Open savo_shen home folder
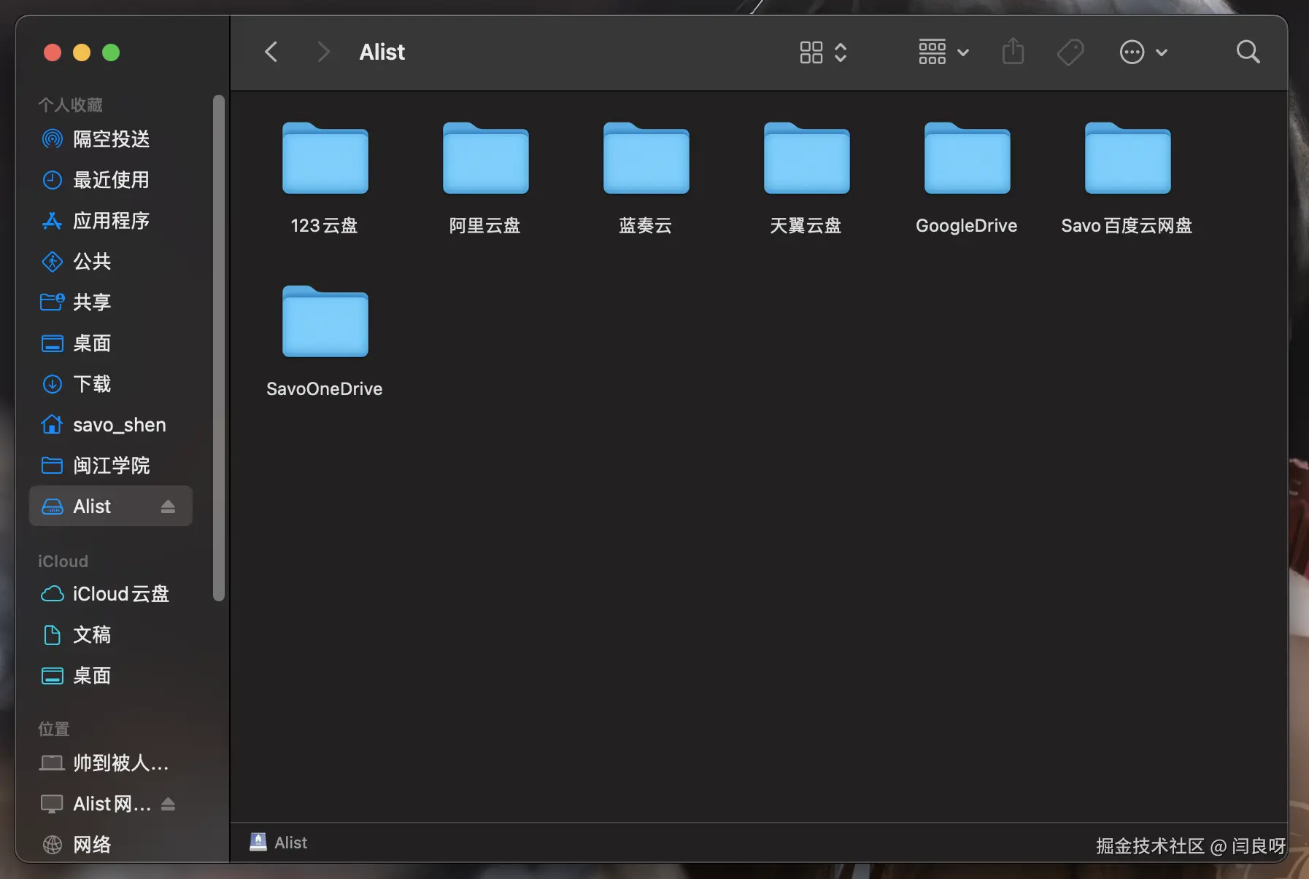This screenshot has width=1309, height=879. click(111, 425)
